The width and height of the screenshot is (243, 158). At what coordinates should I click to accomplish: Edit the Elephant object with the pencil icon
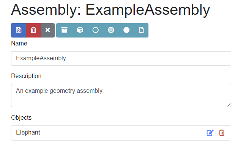pyautogui.click(x=210, y=133)
